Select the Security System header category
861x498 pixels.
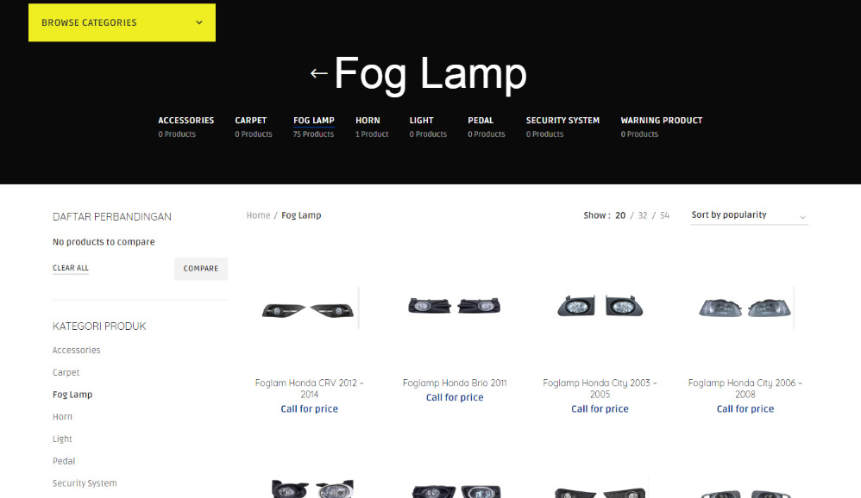pyautogui.click(x=562, y=127)
